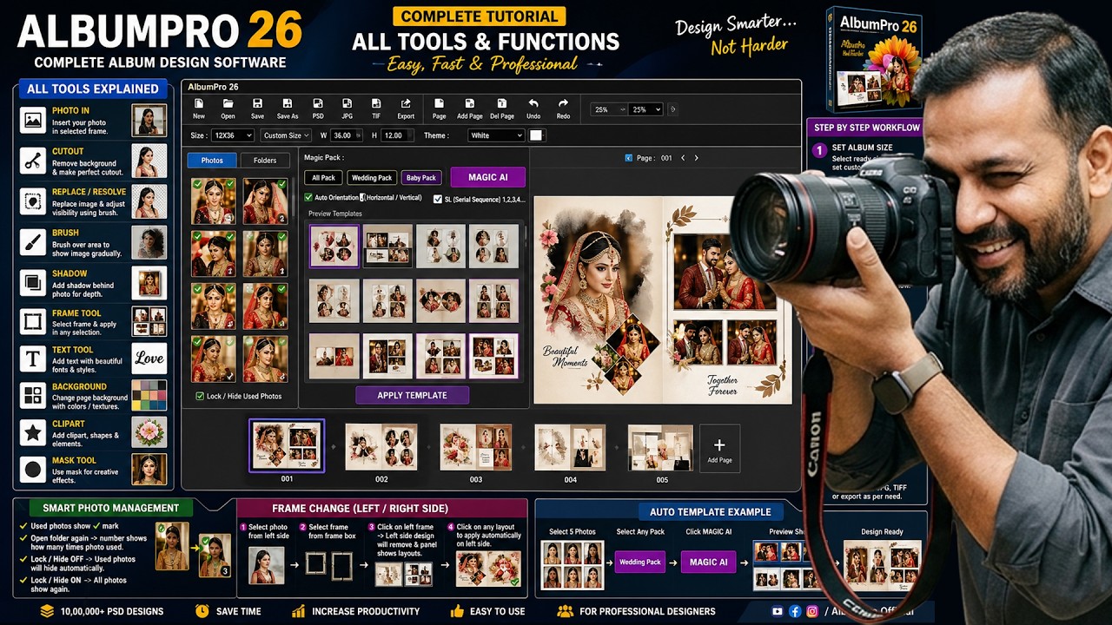The image size is (1112, 625).
Task: Click Background tool color palette preview
Action: 149,396
